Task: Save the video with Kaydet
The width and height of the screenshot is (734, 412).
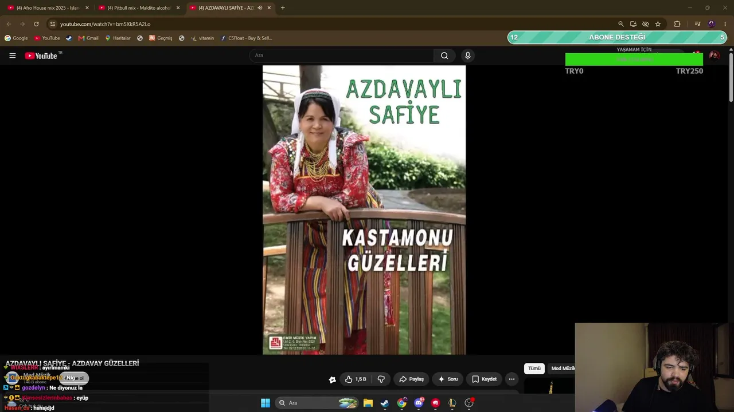Action: [485, 379]
